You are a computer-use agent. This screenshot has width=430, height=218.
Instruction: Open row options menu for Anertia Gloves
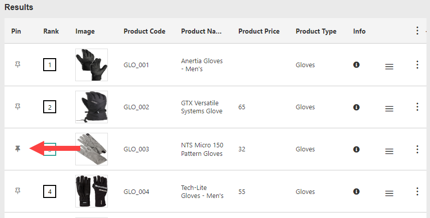click(417, 65)
